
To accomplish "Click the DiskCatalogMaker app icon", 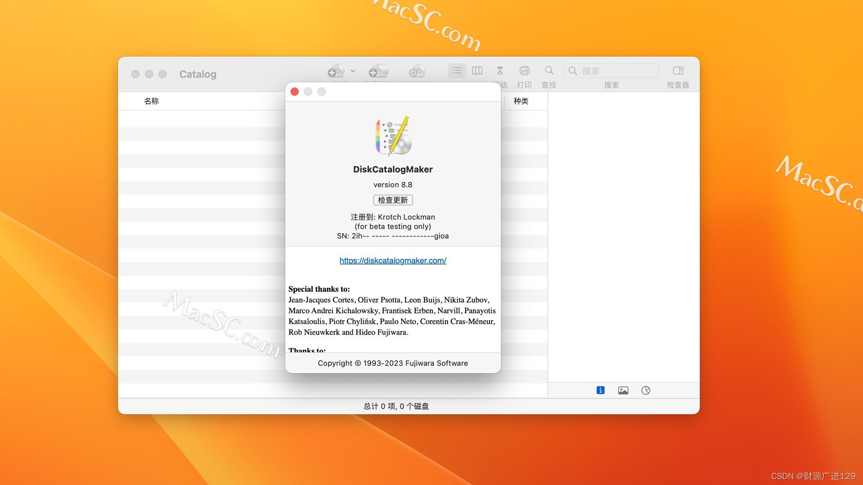I will coord(393,136).
